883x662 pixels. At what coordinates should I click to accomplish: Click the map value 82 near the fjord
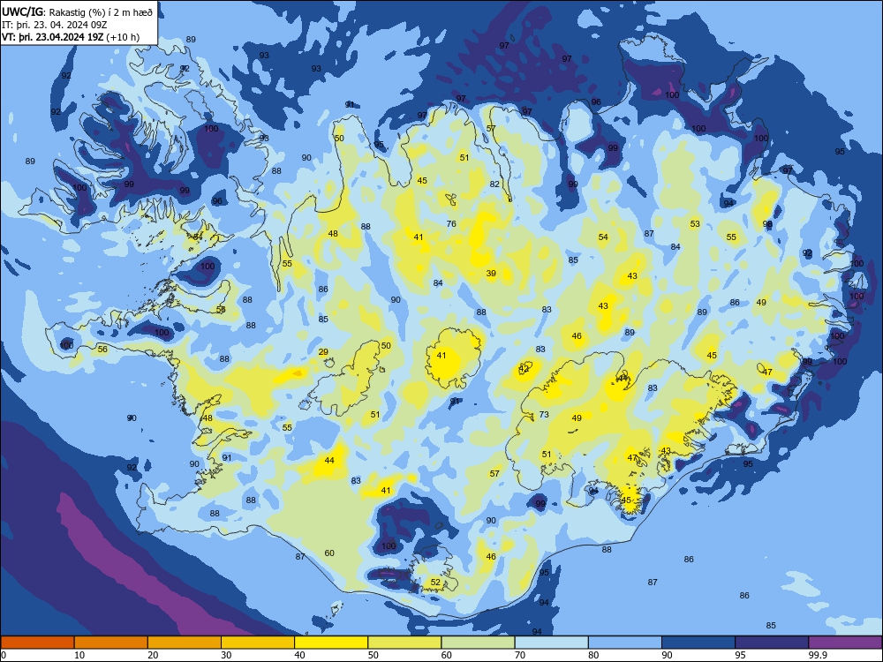pos(494,184)
